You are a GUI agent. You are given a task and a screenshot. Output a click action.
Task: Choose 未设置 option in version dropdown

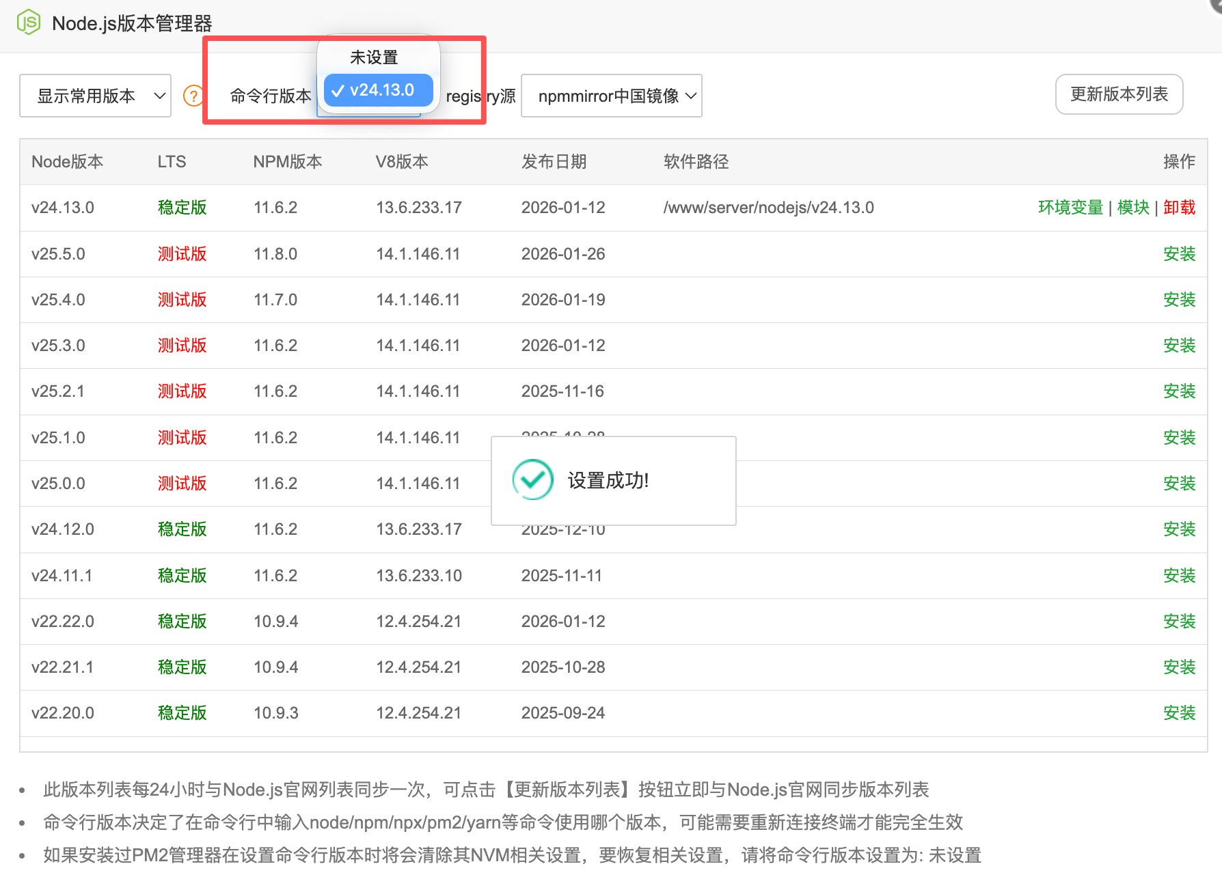pos(374,57)
